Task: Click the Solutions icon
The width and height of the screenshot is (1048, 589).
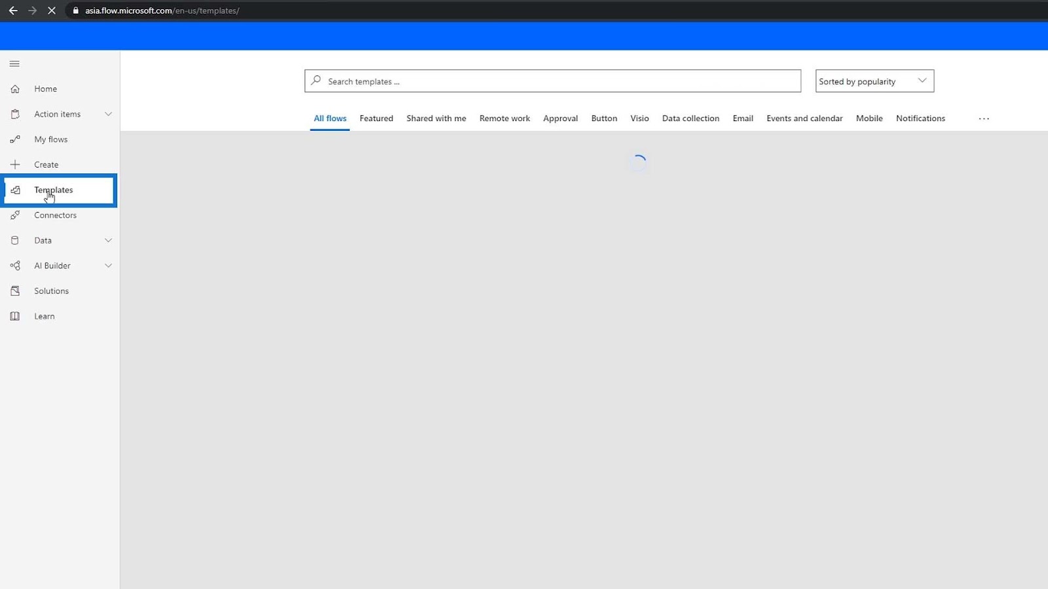Action: (15, 291)
